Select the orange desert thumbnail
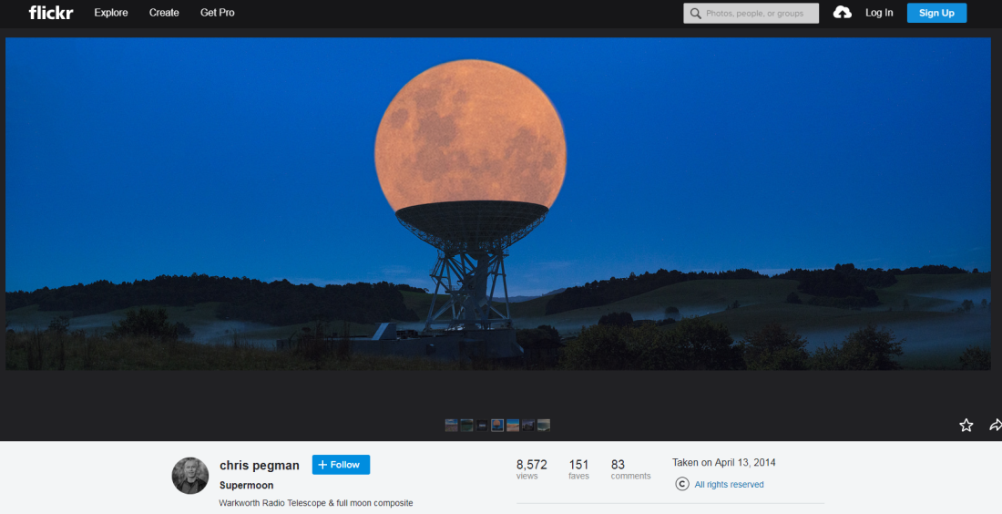This screenshot has height=514, width=1002. click(x=513, y=425)
